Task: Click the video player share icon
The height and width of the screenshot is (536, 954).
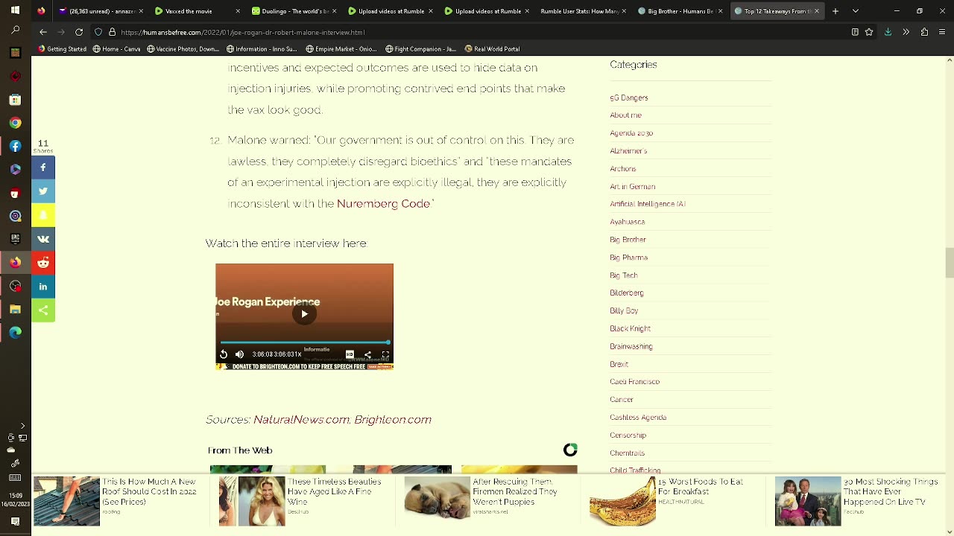Action: (367, 354)
